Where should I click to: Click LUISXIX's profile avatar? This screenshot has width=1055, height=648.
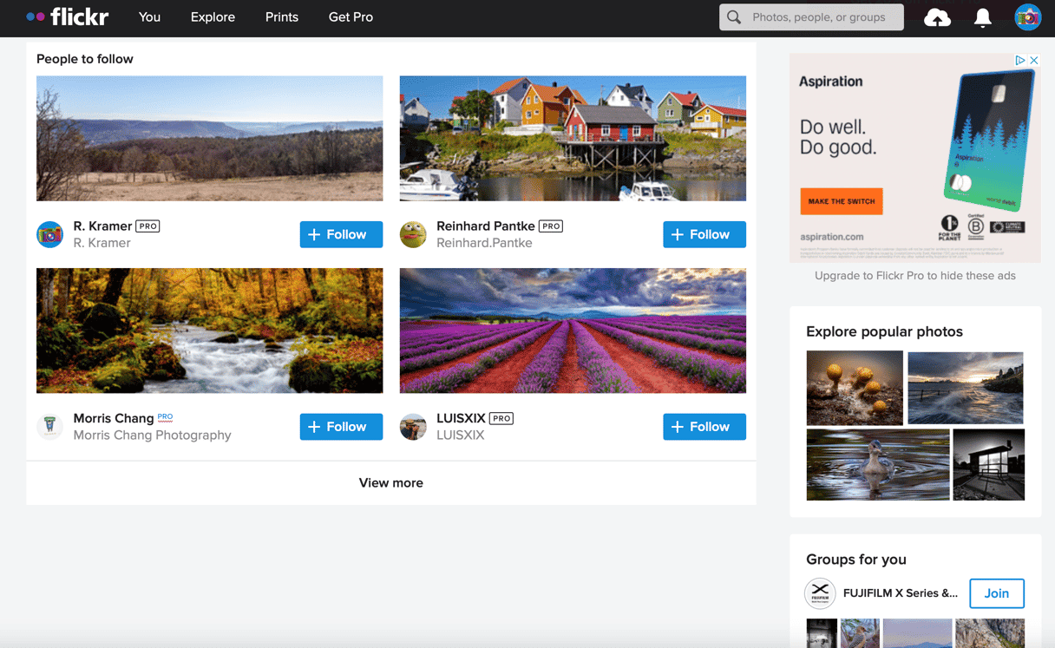pyautogui.click(x=413, y=426)
